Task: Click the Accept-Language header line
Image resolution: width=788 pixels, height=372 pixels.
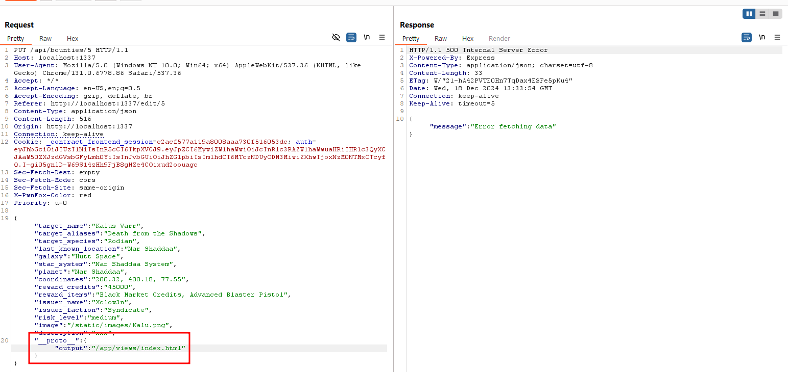Action: [77, 88]
